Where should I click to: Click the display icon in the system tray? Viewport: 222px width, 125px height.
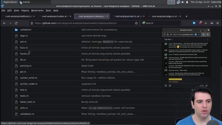point(178,2)
